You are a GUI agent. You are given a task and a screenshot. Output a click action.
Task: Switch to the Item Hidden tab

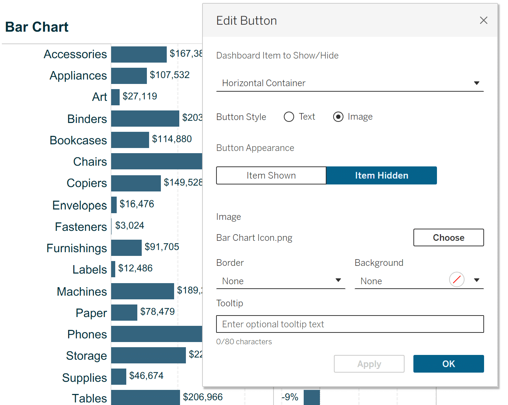[x=382, y=175]
